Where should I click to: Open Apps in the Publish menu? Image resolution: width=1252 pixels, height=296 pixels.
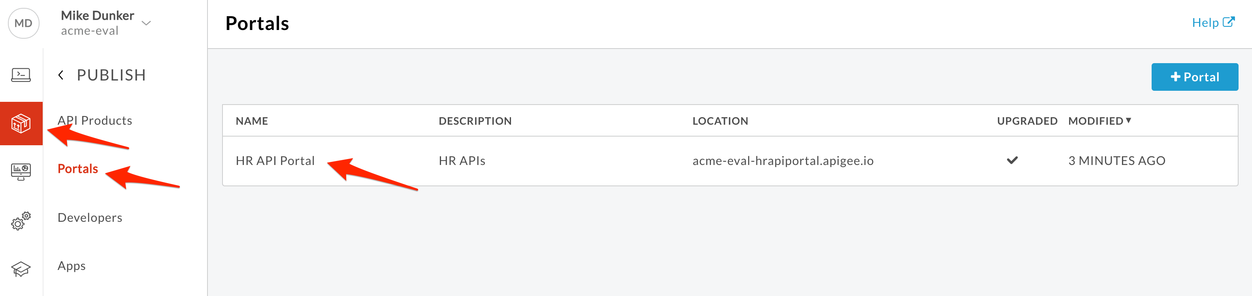coord(72,266)
